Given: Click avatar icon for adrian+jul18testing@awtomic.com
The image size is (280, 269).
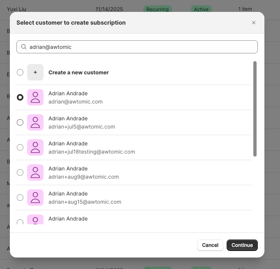Looking at the screenshot, I should [x=35, y=147].
